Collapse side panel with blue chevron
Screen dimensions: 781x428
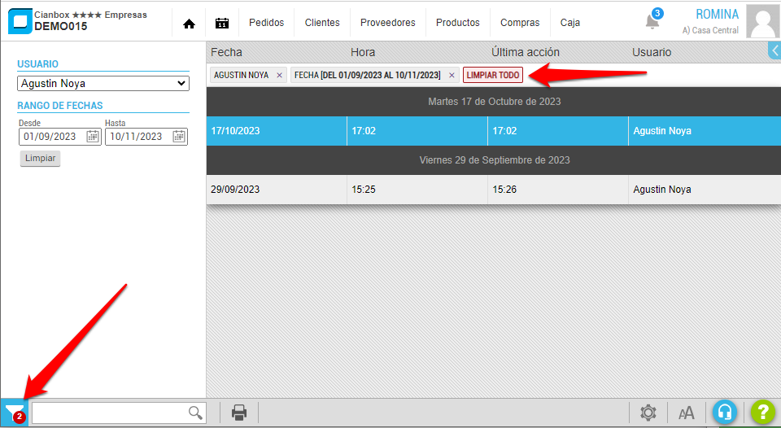774,51
